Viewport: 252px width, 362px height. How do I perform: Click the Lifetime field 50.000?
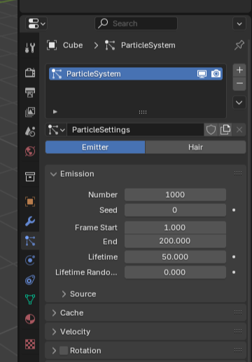point(175,257)
